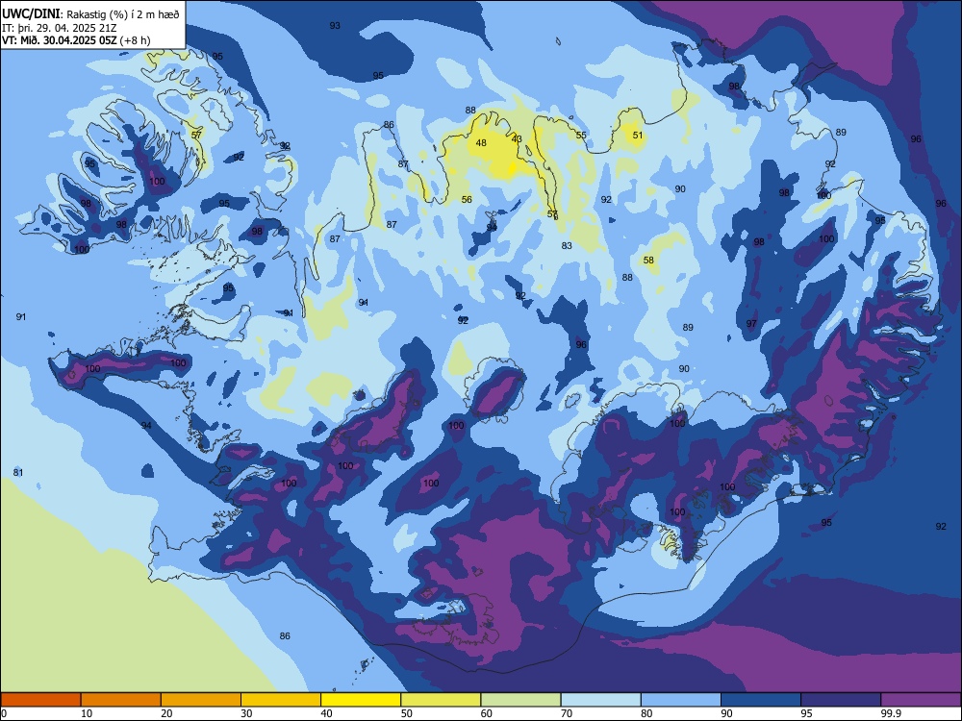Click the indigo 95–99.9 legend swatch
Viewport: 962px width, 721px height.
click(x=841, y=700)
